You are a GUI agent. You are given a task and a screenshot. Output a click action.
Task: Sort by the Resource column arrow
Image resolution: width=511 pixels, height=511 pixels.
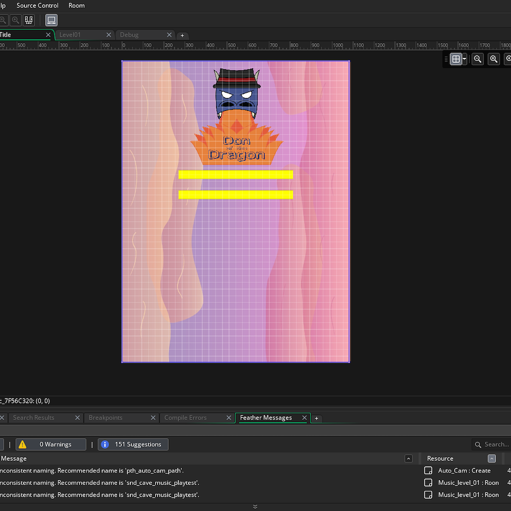point(491,458)
